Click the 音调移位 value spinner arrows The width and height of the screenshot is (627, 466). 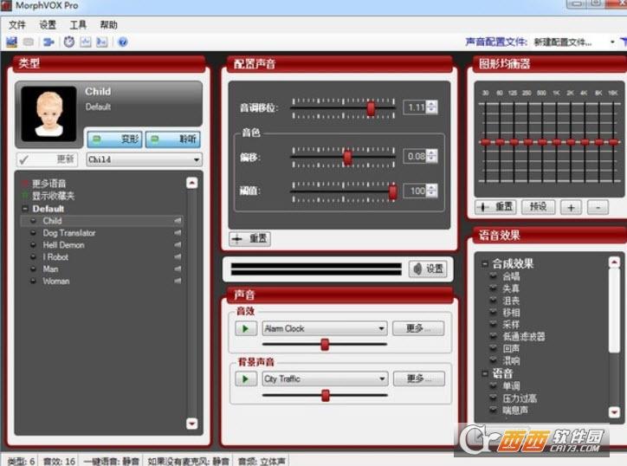click(432, 107)
